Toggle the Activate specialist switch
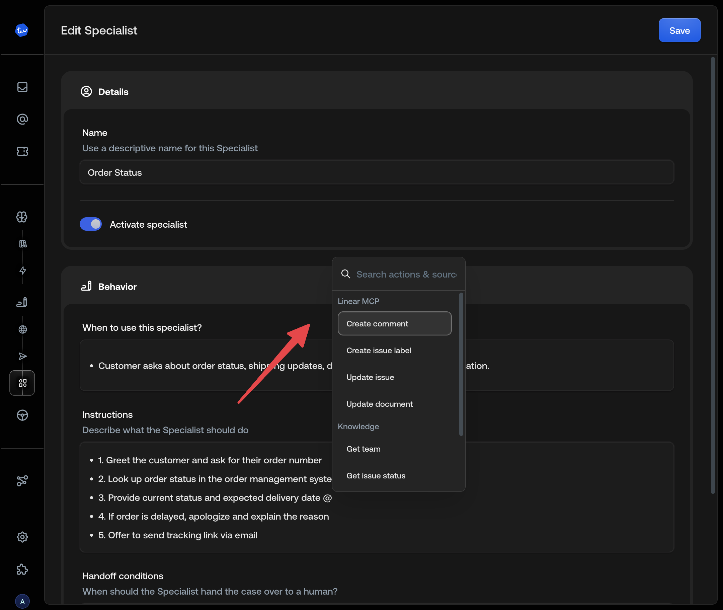The height and width of the screenshot is (610, 723). 91,224
